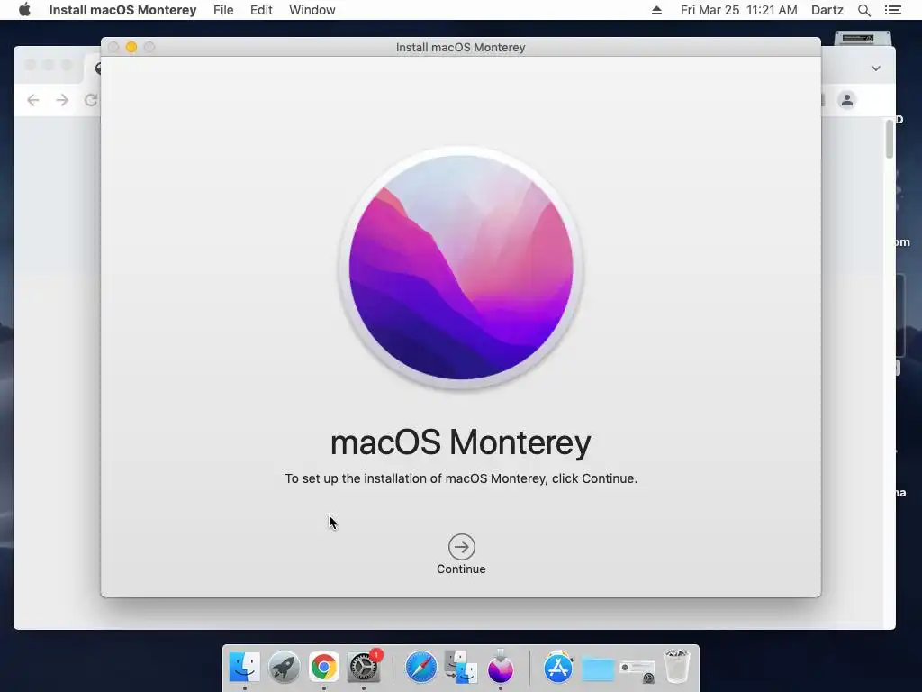Open App Store from the Dock

[558, 668]
